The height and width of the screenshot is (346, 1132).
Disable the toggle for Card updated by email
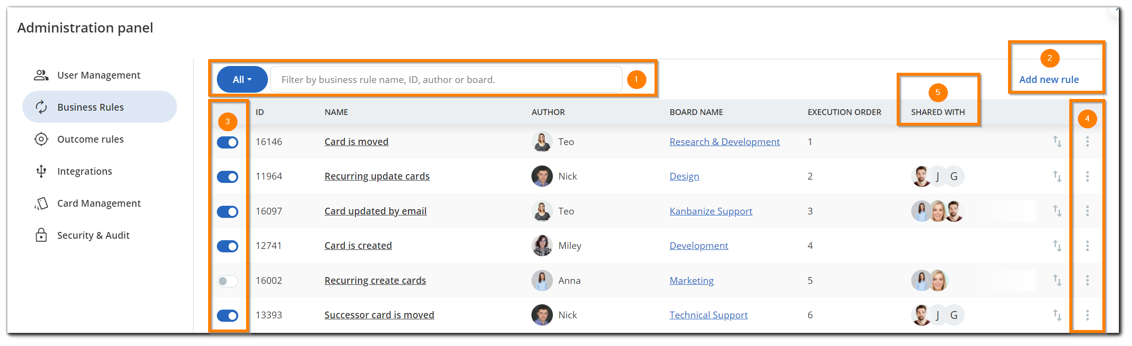(x=227, y=211)
